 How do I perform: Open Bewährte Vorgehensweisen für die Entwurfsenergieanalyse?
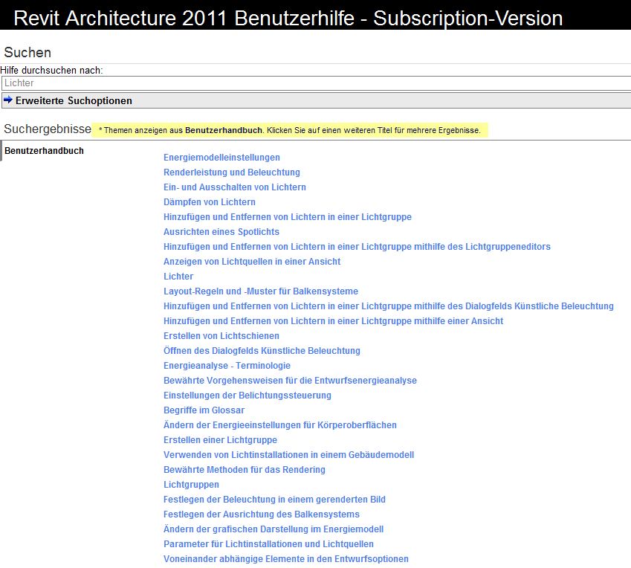(x=290, y=381)
